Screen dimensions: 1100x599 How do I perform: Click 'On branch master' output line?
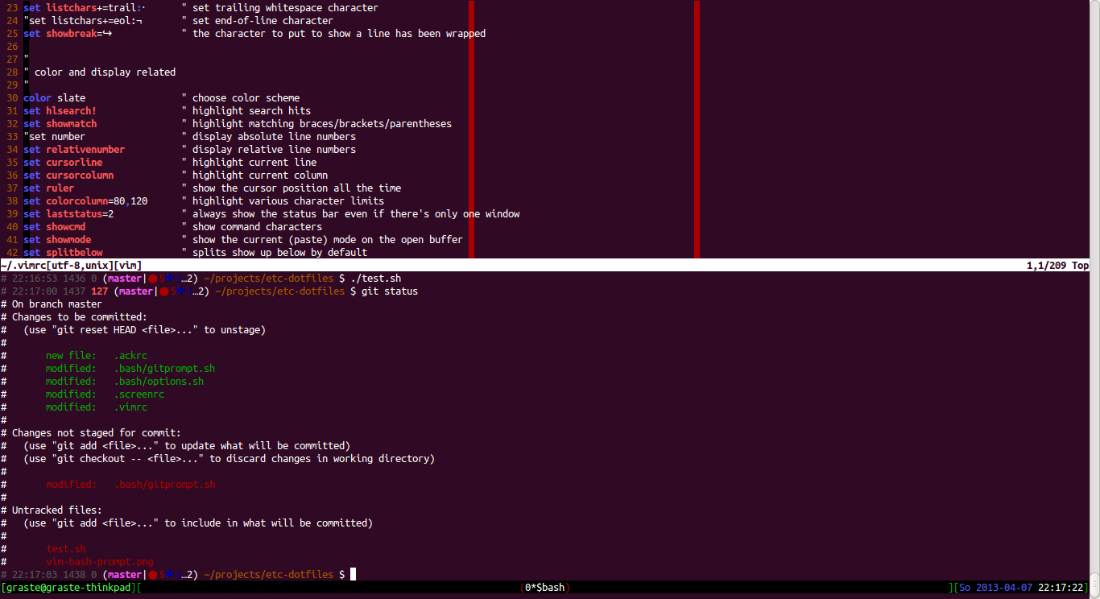point(57,304)
